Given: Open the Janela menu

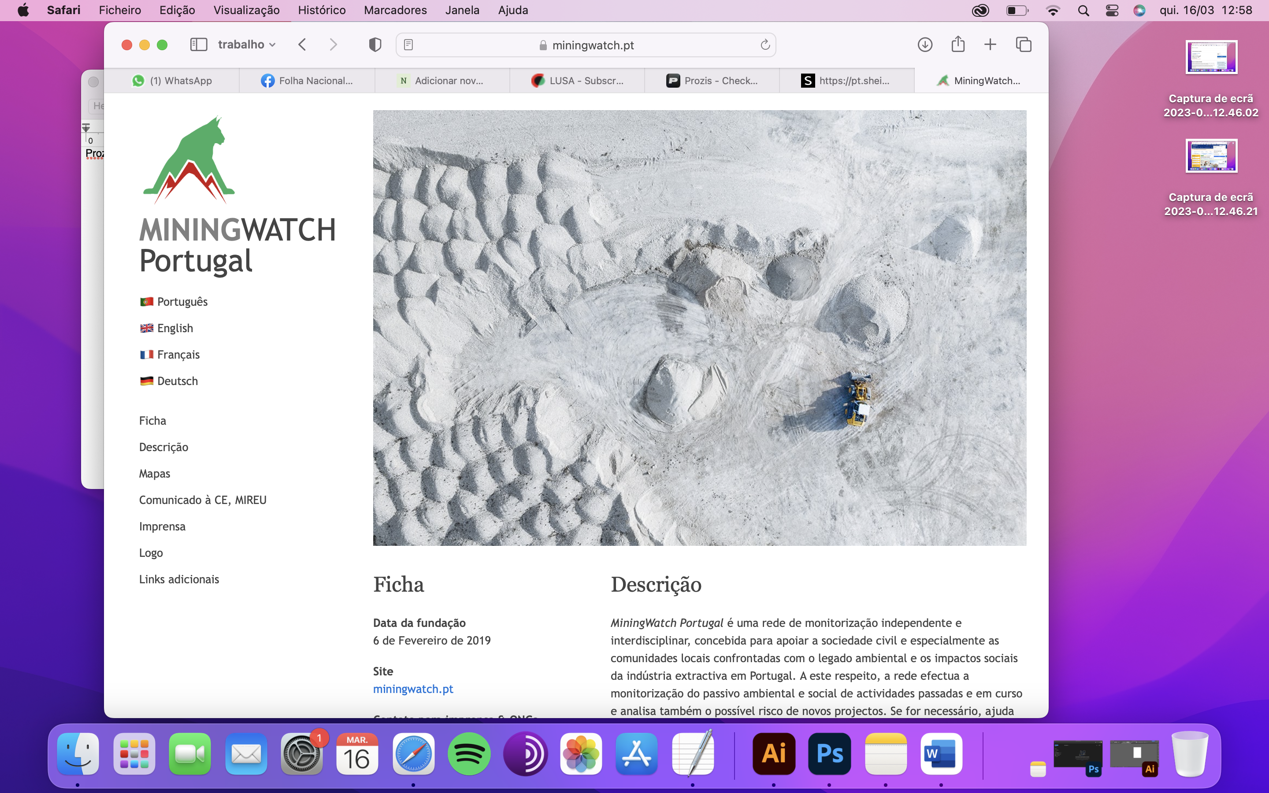Looking at the screenshot, I should tap(463, 10).
